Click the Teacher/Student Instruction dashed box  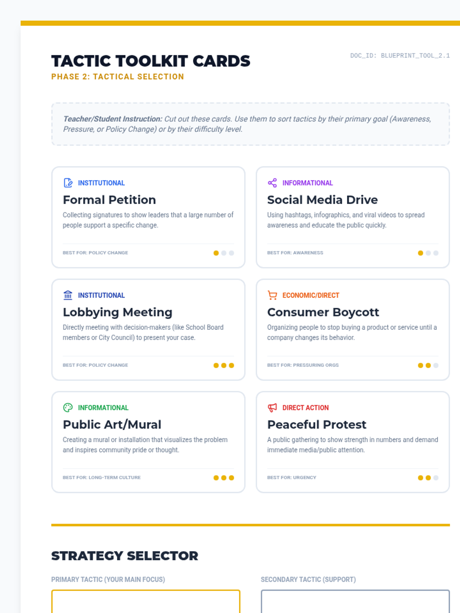click(x=251, y=124)
